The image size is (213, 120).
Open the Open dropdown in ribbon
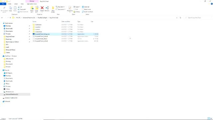coord(77,7)
